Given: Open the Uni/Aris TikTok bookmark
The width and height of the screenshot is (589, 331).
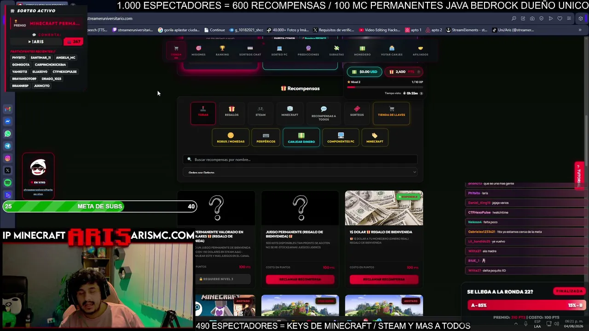Looking at the screenshot, I should pyautogui.click(x=513, y=30).
